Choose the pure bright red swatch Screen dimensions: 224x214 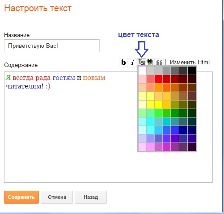(158, 79)
